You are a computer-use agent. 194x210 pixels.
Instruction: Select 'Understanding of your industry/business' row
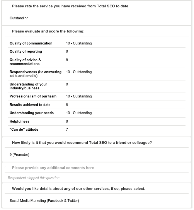tap(97, 86)
